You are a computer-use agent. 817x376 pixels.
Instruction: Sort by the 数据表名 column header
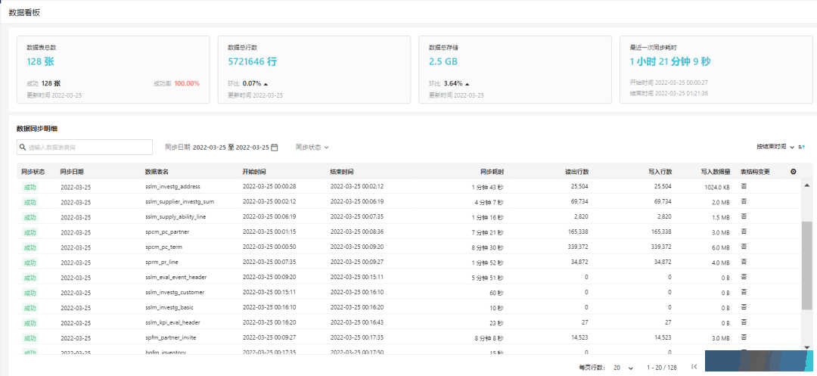(157, 172)
